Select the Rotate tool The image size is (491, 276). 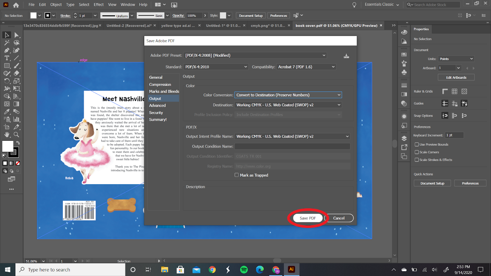(x=7, y=81)
